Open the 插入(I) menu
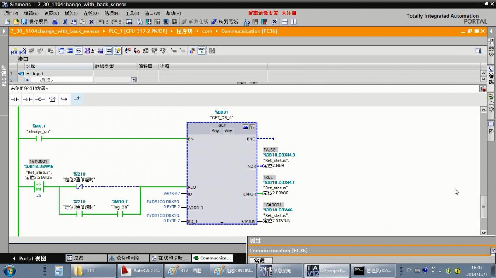The width and height of the screenshot is (496, 278). click(71, 13)
